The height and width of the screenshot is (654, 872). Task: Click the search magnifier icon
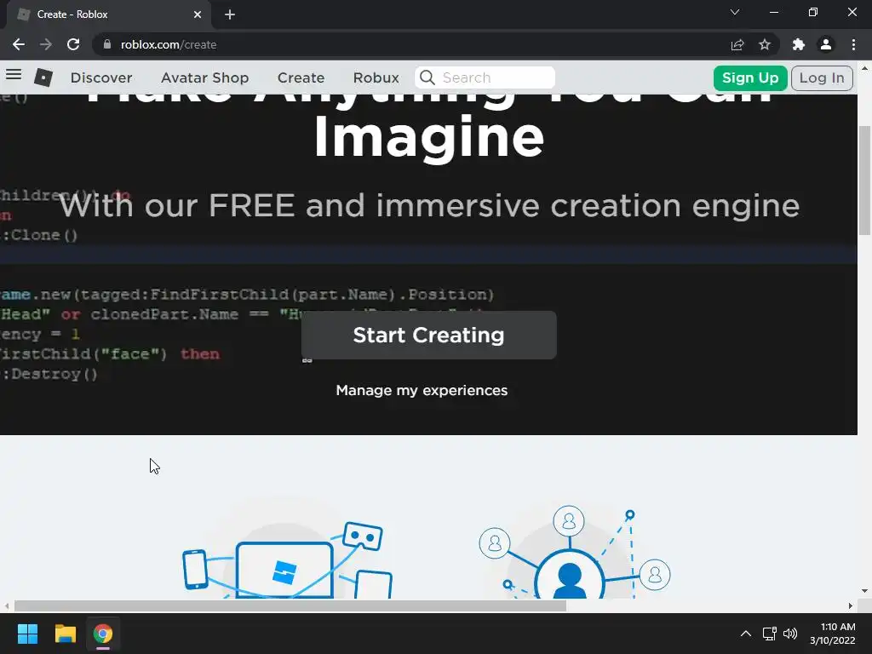click(427, 77)
